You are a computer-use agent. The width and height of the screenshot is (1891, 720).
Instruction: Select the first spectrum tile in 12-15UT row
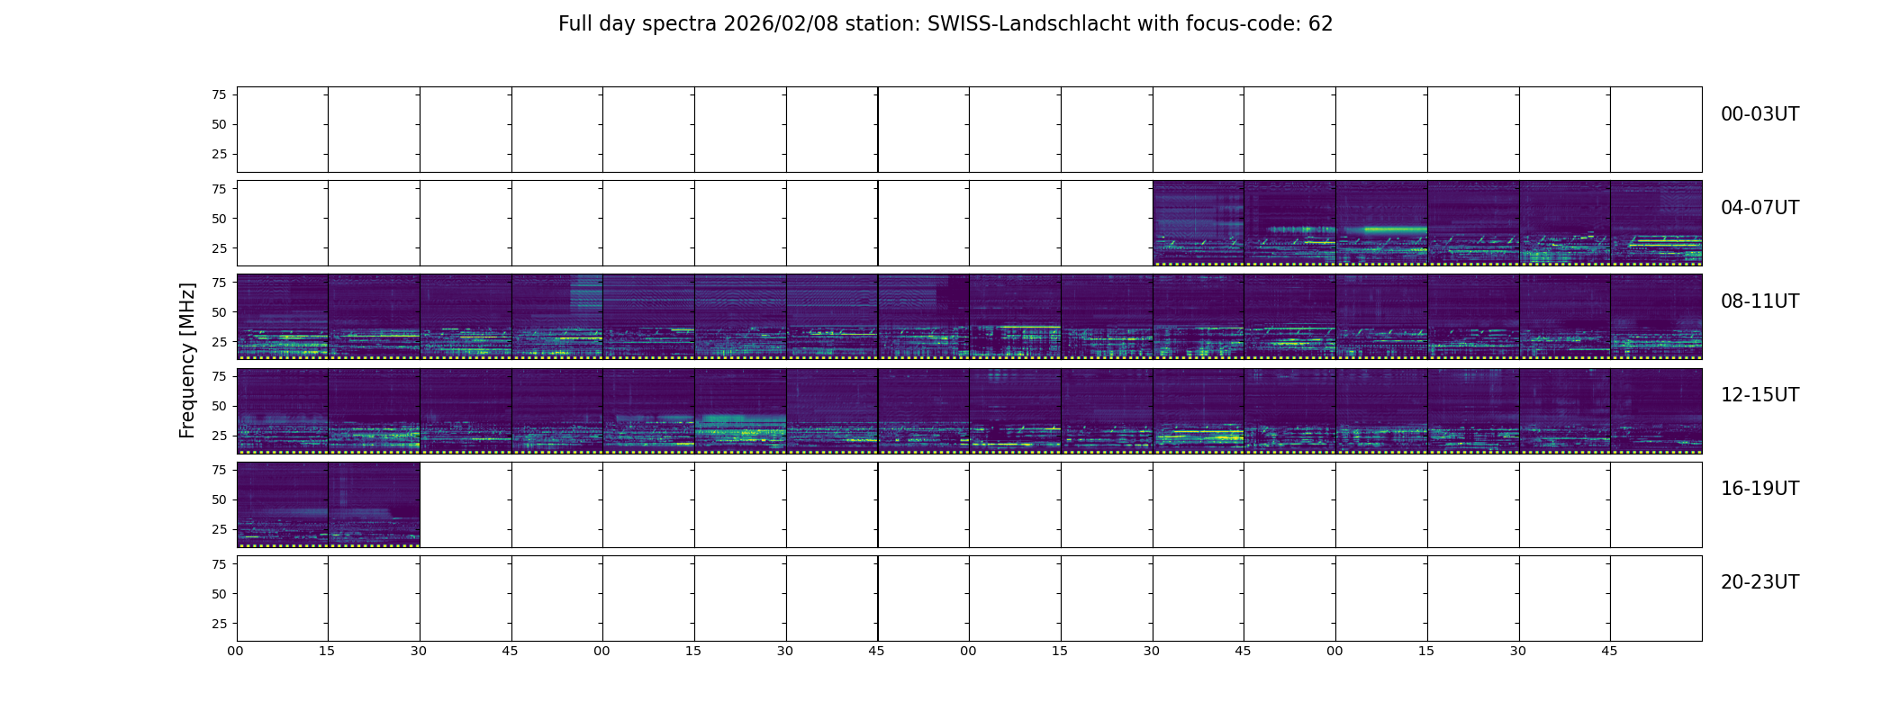[283, 410]
